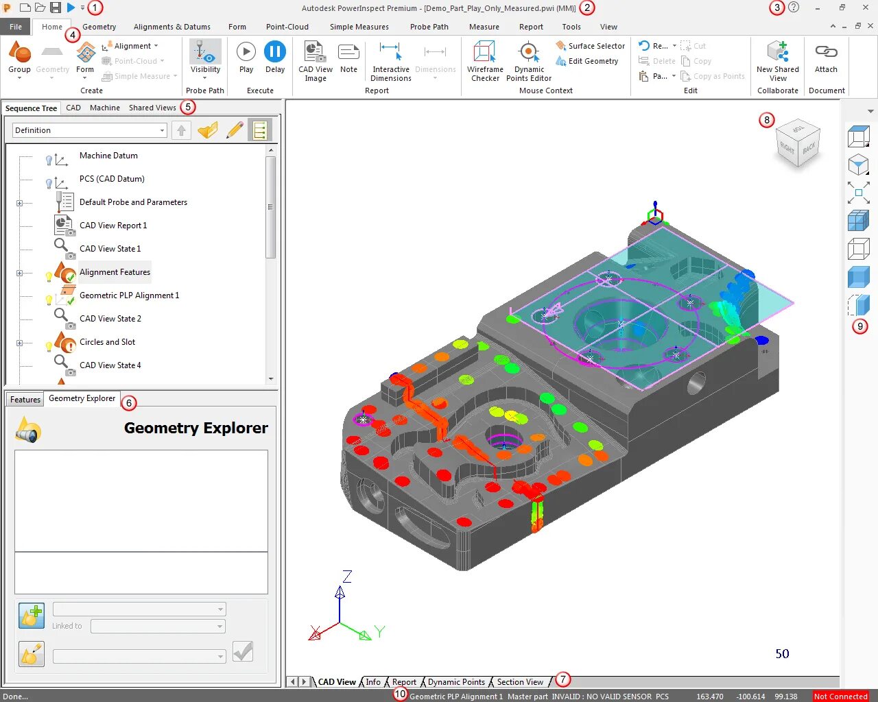Expand the Default Probe and Parameters node
Viewport: 878px width, 702px height.
[19, 203]
